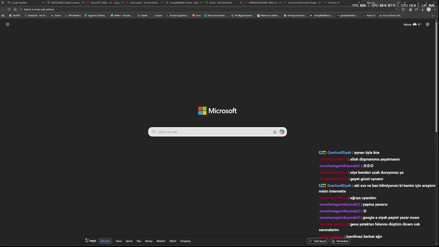Image resolution: width=439 pixels, height=247 pixels.
Task: Start voice search with microphone icon
Action: point(275,132)
